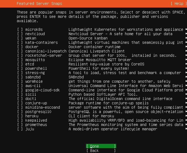Check the mosquitto snap box
The height and width of the screenshot is (153, 187).
(x=20, y=60)
